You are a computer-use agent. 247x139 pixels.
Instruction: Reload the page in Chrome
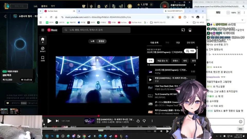(x=51, y=17)
